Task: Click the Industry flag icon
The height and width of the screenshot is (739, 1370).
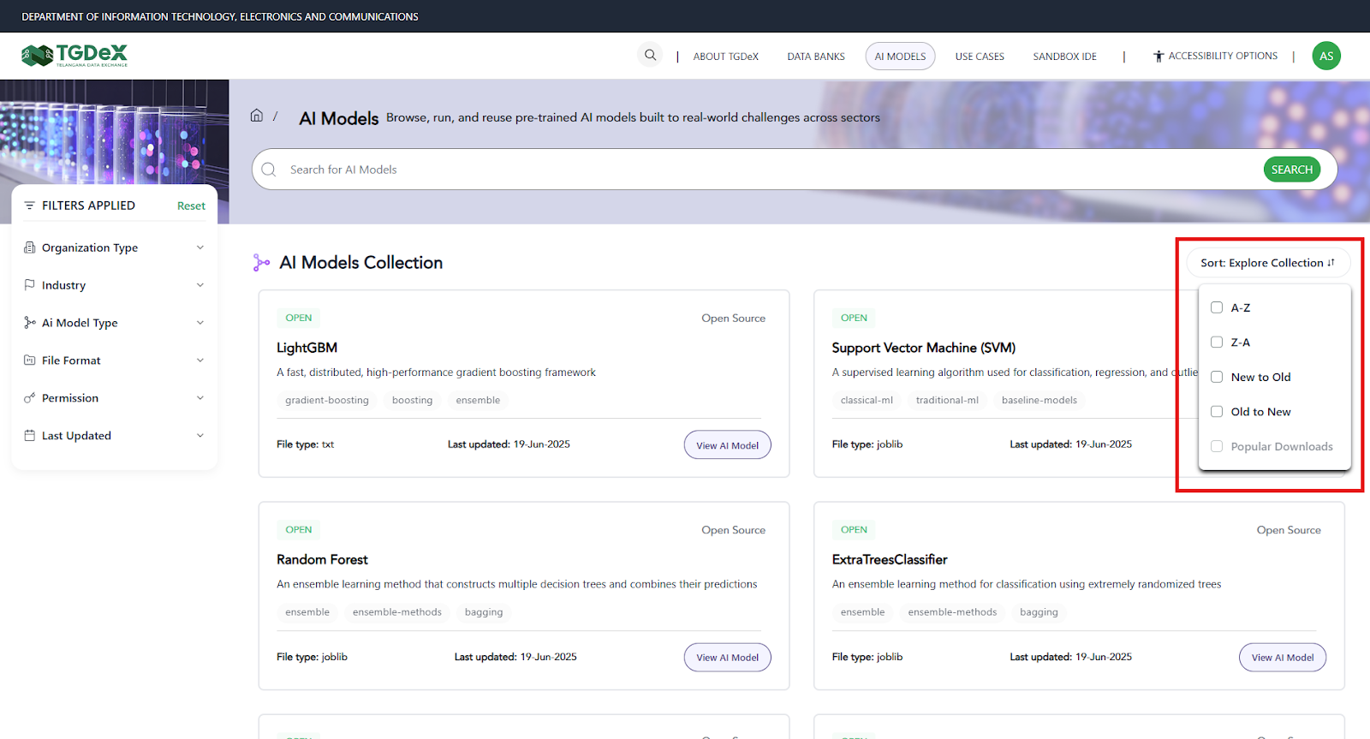Action: pos(30,285)
